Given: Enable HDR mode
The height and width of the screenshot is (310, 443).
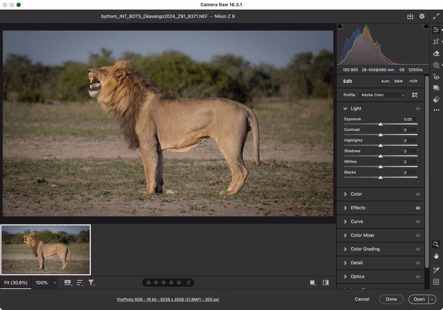Looking at the screenshot, I should (413, 81).
